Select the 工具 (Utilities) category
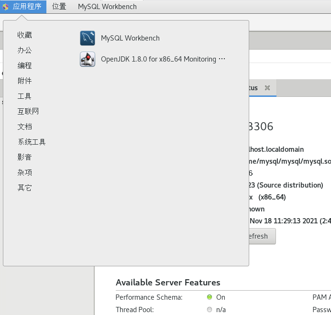Image resolution: width=331 pixels, height=315 pixels. (24, 96)
